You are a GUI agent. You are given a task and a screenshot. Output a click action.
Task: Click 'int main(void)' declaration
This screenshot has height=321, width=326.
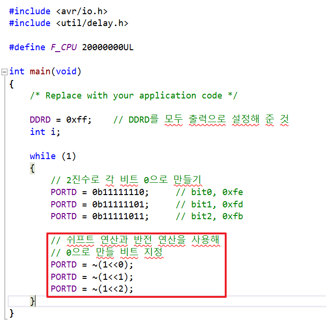pyautogui.click(x=45, y=71)
